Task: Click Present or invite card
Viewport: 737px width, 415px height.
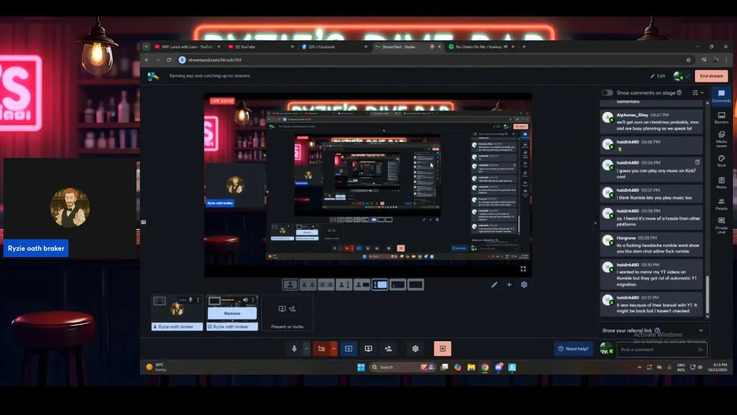Action: 287,313
